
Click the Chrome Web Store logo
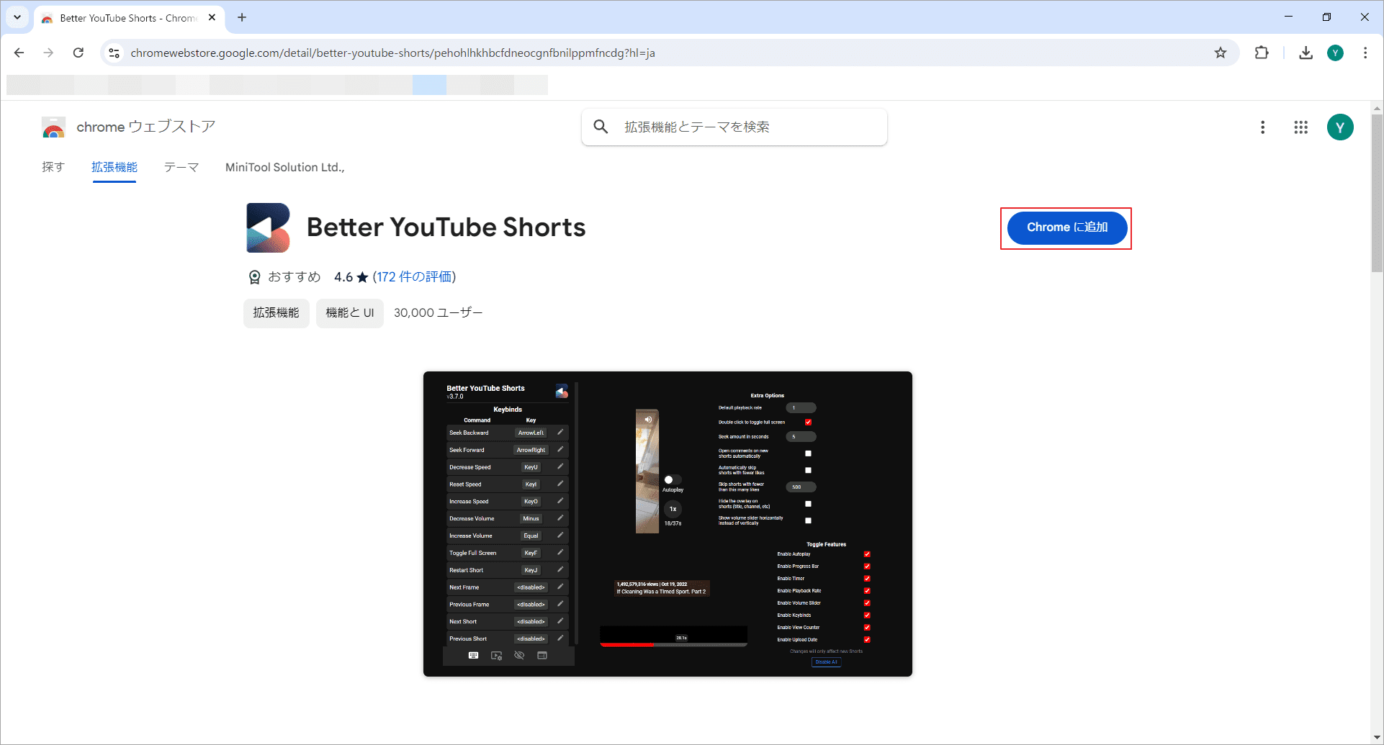(x=53, y=127)
